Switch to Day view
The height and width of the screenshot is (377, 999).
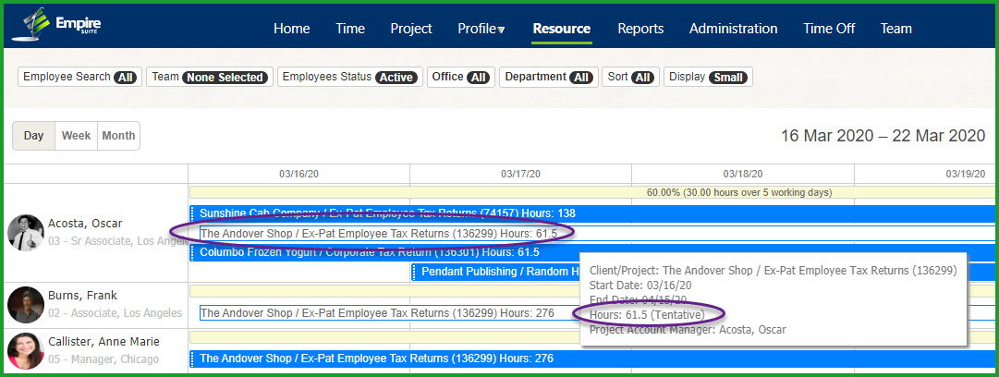pos(34,136)
